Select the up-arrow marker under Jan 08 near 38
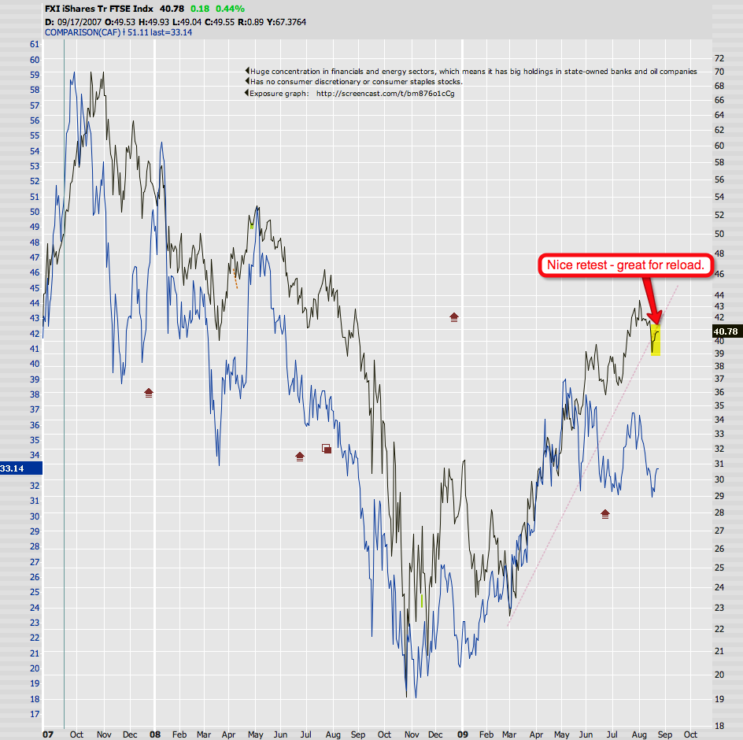The width and height of the screenshot is (743, 740). (x=149, y=393)
